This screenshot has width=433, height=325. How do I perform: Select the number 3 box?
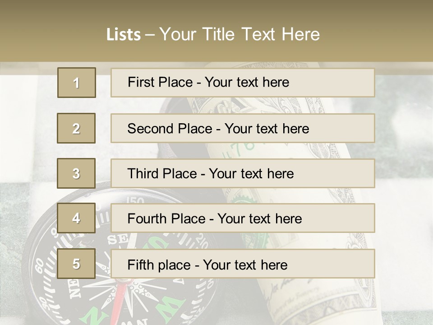point(76,173)
